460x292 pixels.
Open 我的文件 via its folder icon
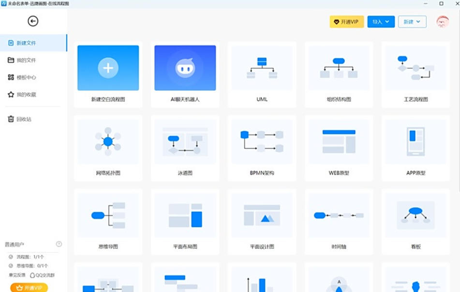point(11,60)
